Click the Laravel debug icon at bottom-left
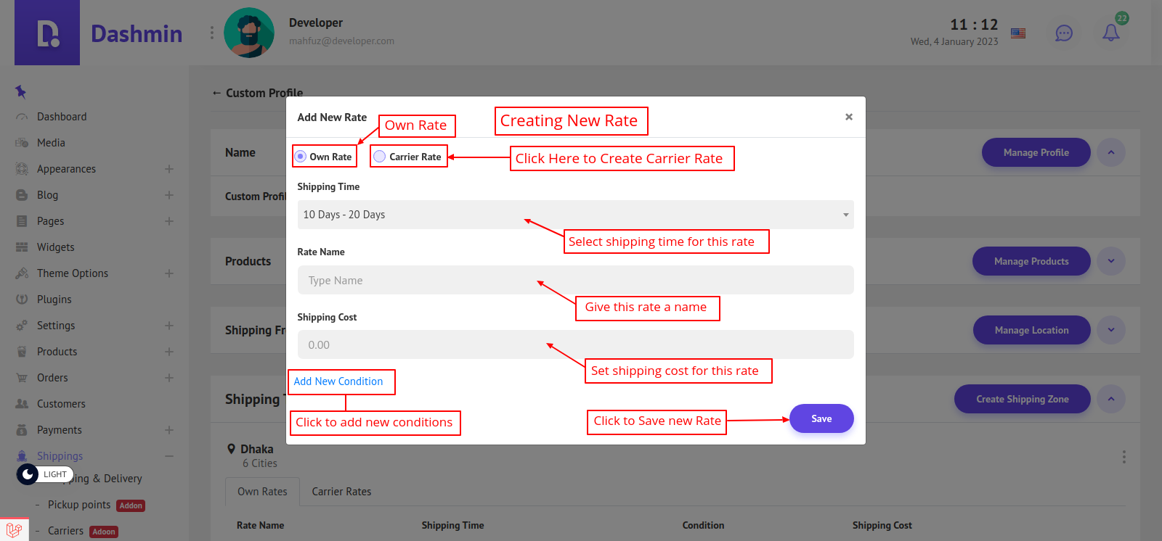 [14, 530]
